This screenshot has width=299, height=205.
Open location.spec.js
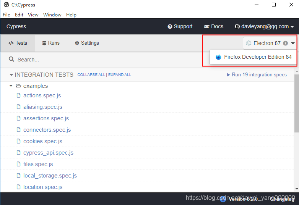point(43,187)
